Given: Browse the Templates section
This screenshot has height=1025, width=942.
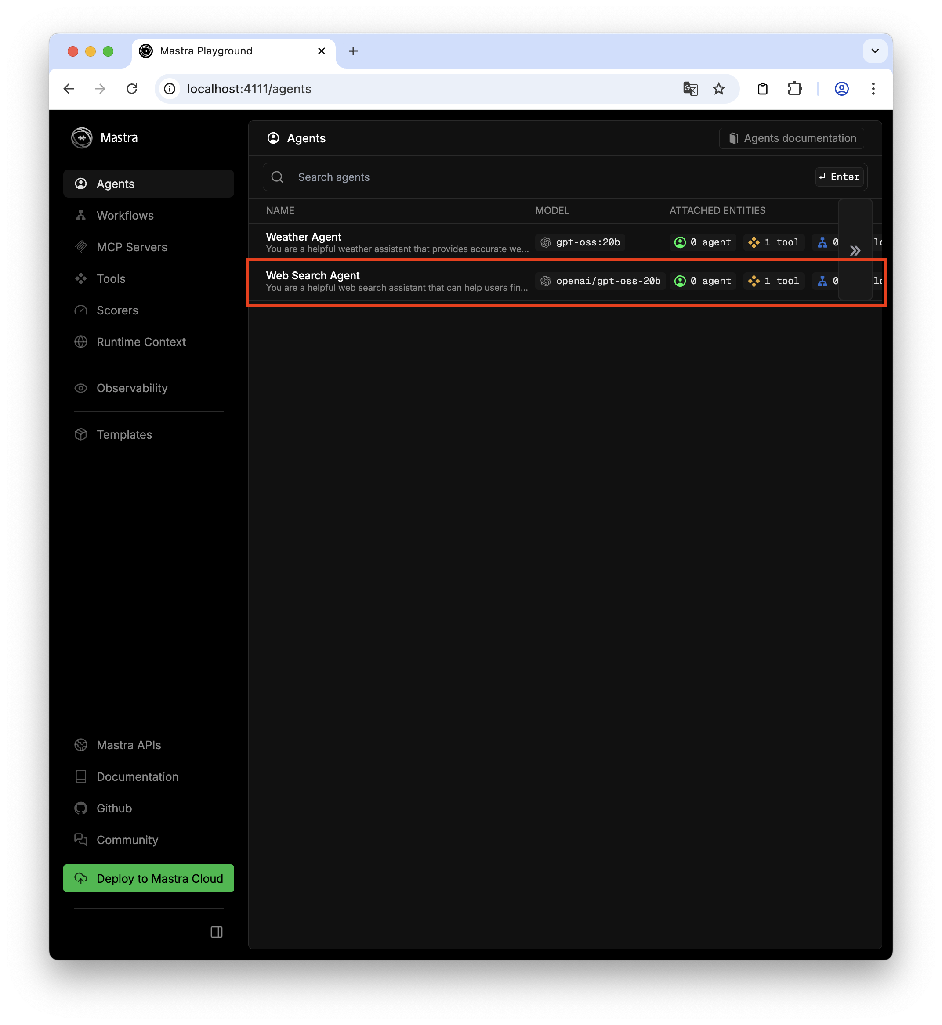Looking at the screenshot, I should 124,435.
